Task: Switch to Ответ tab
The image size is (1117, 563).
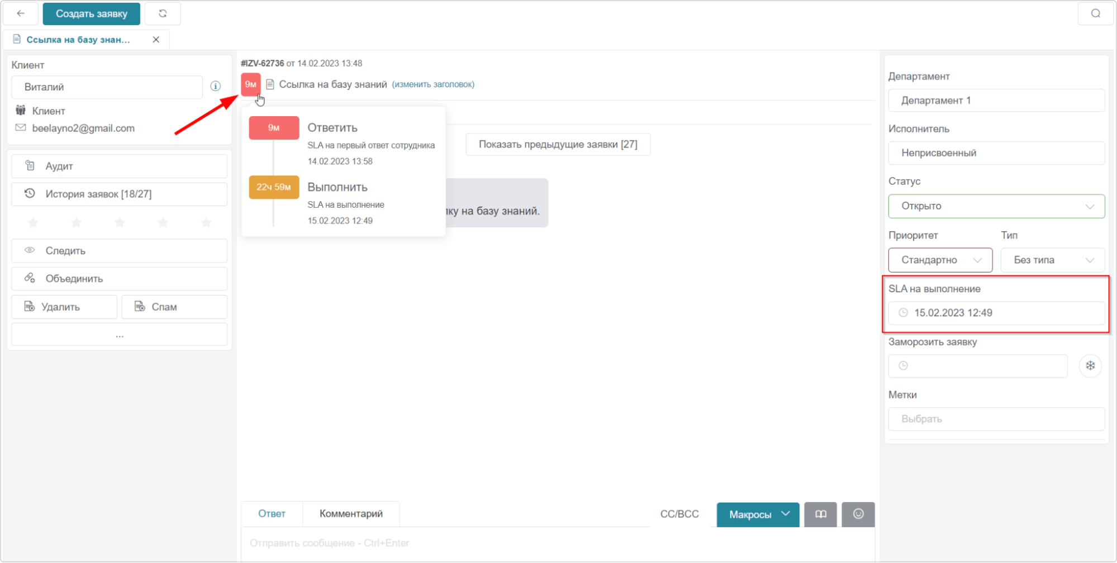Action: coord(272,514)
